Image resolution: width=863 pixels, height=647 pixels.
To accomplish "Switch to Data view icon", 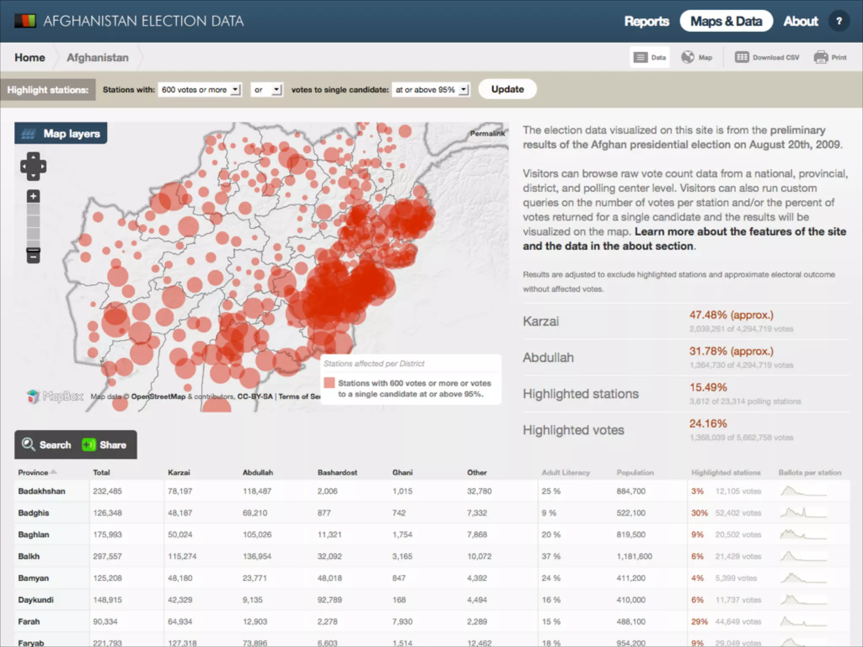I will (641, 57).
